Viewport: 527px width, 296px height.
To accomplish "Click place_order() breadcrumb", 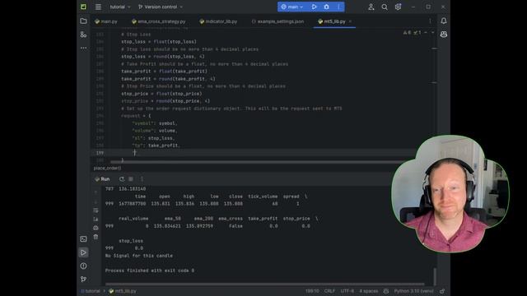I will (x=107, y=168).
